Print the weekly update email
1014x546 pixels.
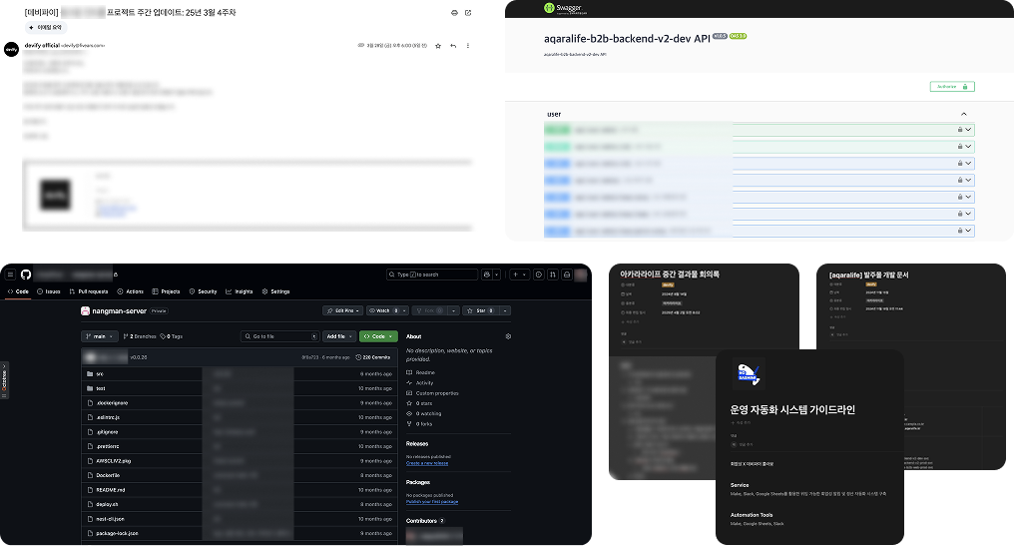click(x=454, y=13)
